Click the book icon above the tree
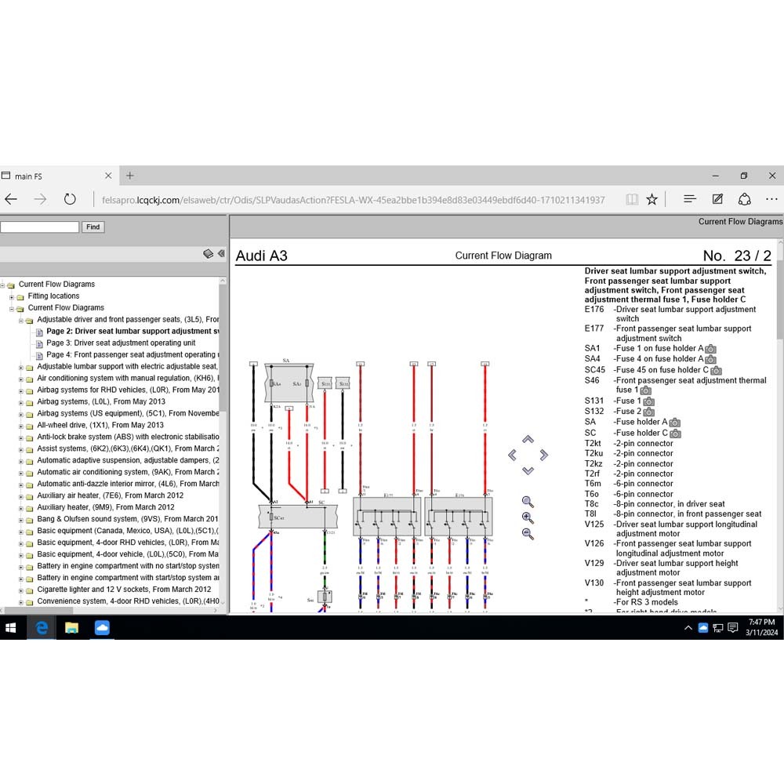 (x=208, y=253)
